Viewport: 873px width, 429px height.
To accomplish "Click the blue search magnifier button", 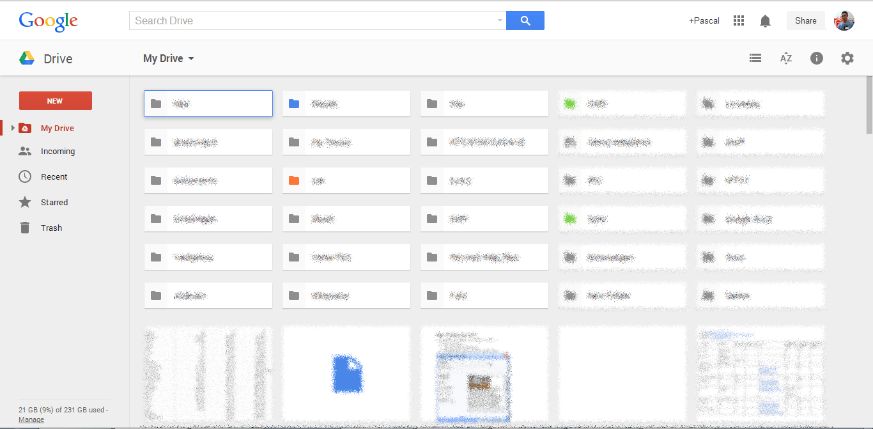I will point(525,20).
